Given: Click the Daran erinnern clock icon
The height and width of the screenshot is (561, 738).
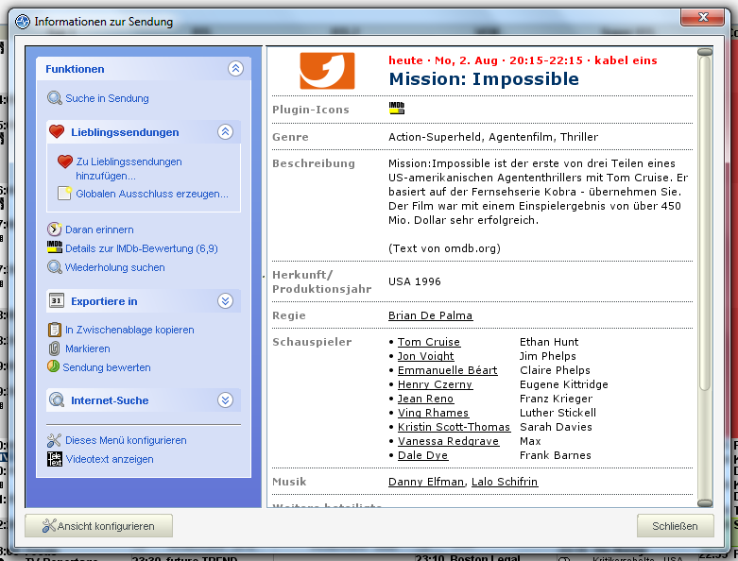Looking at the screenshot, I should click(x=55, y=229).
